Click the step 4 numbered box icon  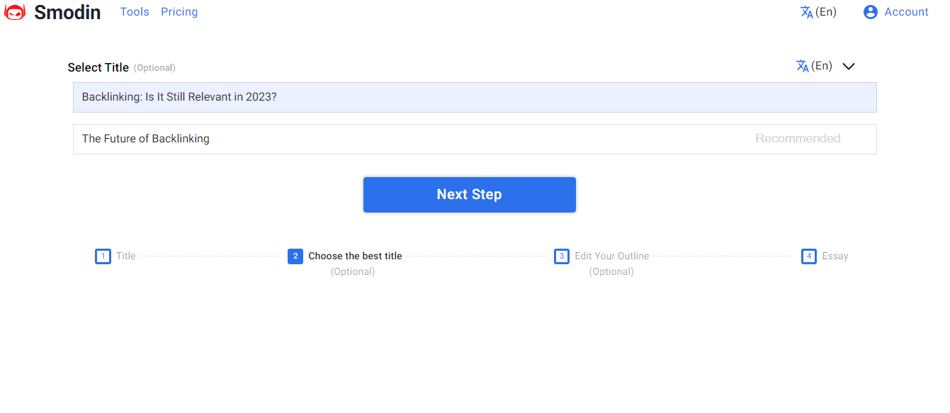tap(809, 256)
